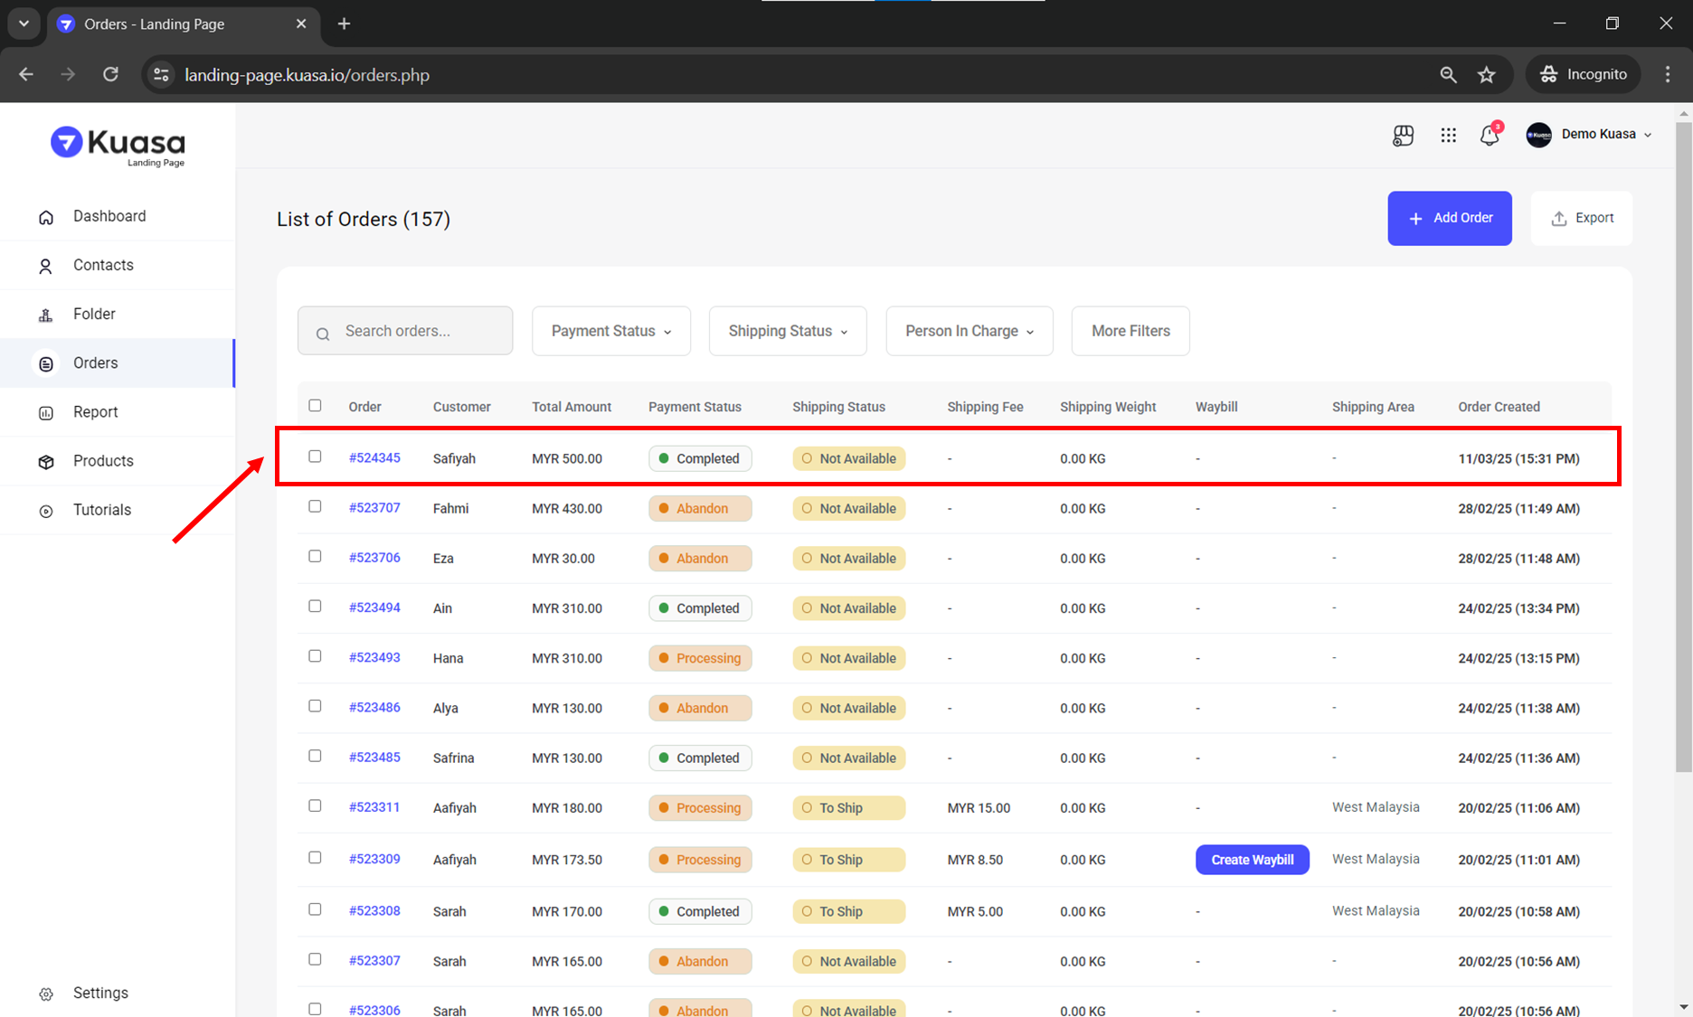This screenshot has width=1693, height=1017.
Task: Go to Products in the sidebar
Action: point(103,461)
